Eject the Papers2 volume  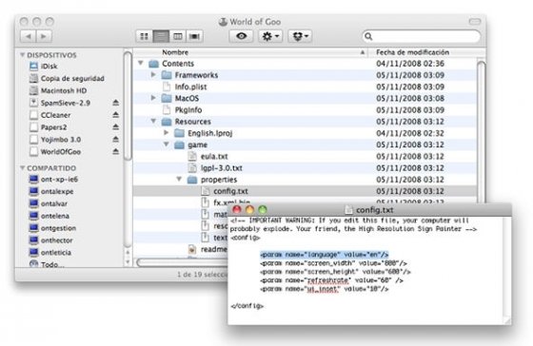click(115, 127)
